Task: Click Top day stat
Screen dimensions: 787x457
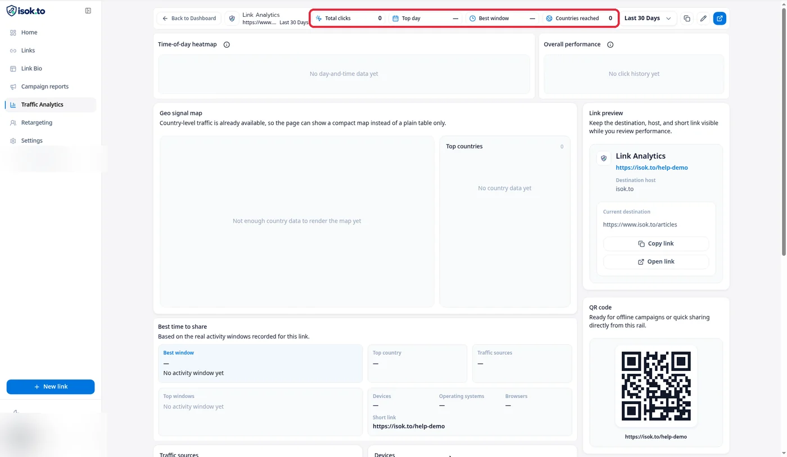Action: coord(426,19)
